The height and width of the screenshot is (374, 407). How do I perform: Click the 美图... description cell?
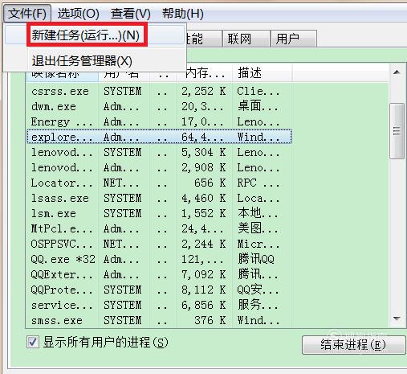tap(258, 228)
